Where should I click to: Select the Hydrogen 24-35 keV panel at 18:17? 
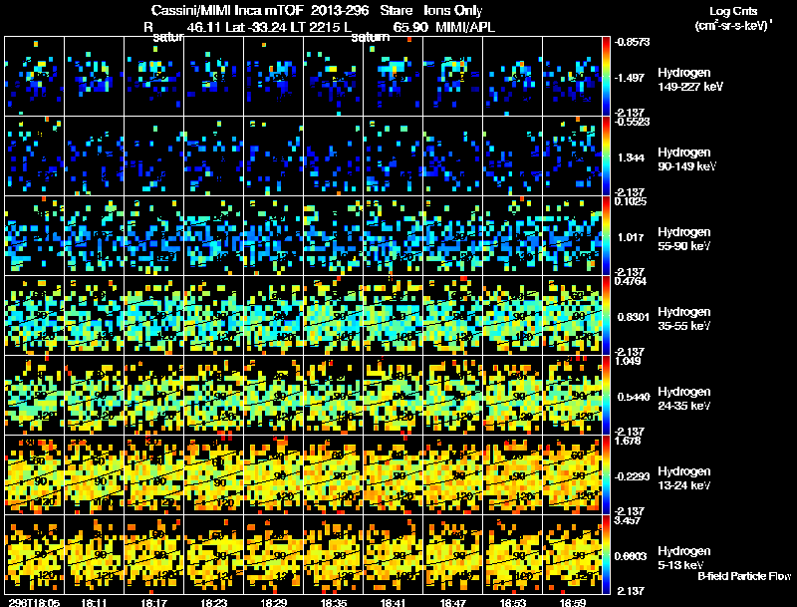[x=154, y=396]
